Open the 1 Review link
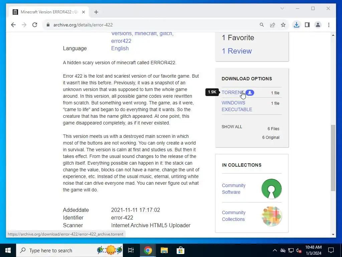This screenshot has height=257, width=342. tap(237, 51)
